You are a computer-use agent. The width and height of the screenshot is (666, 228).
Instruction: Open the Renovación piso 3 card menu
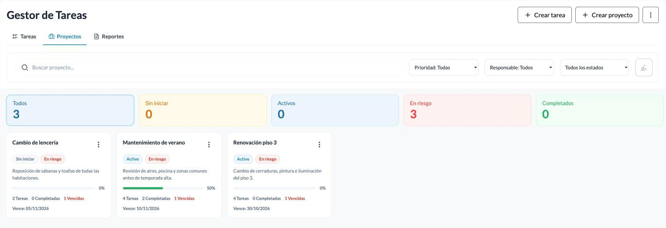(x=319, y=144)
